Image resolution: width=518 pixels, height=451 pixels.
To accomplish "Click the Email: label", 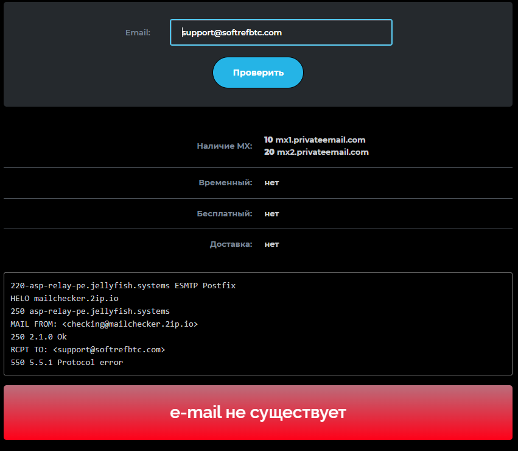I will point(138,32).
